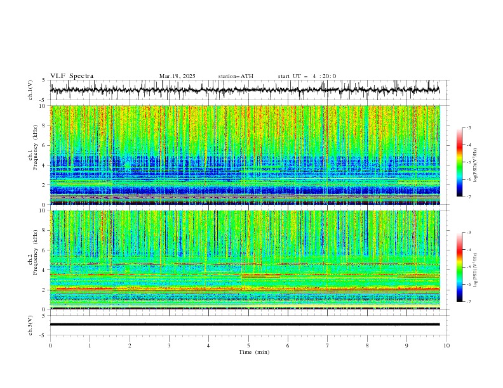Click the time axis tick label '0'
The image size is (503, 388).
50,346
